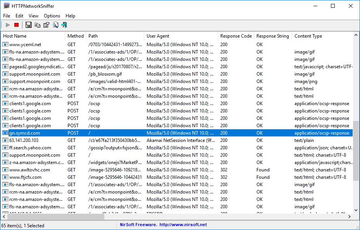The height and width of the screenshot is (230, 360).
Task: Stop capturing with the red stop icon
Action: click(x=16, y=25)
